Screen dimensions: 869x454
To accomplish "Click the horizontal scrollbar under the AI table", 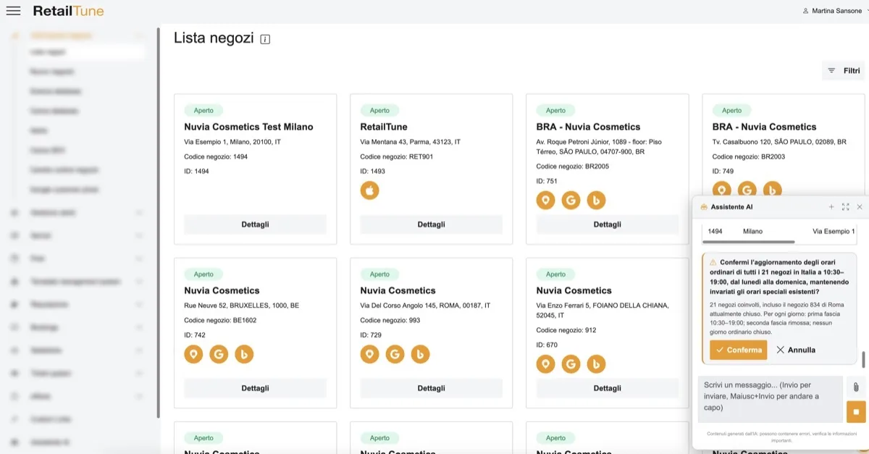I will tap(749, 241).
